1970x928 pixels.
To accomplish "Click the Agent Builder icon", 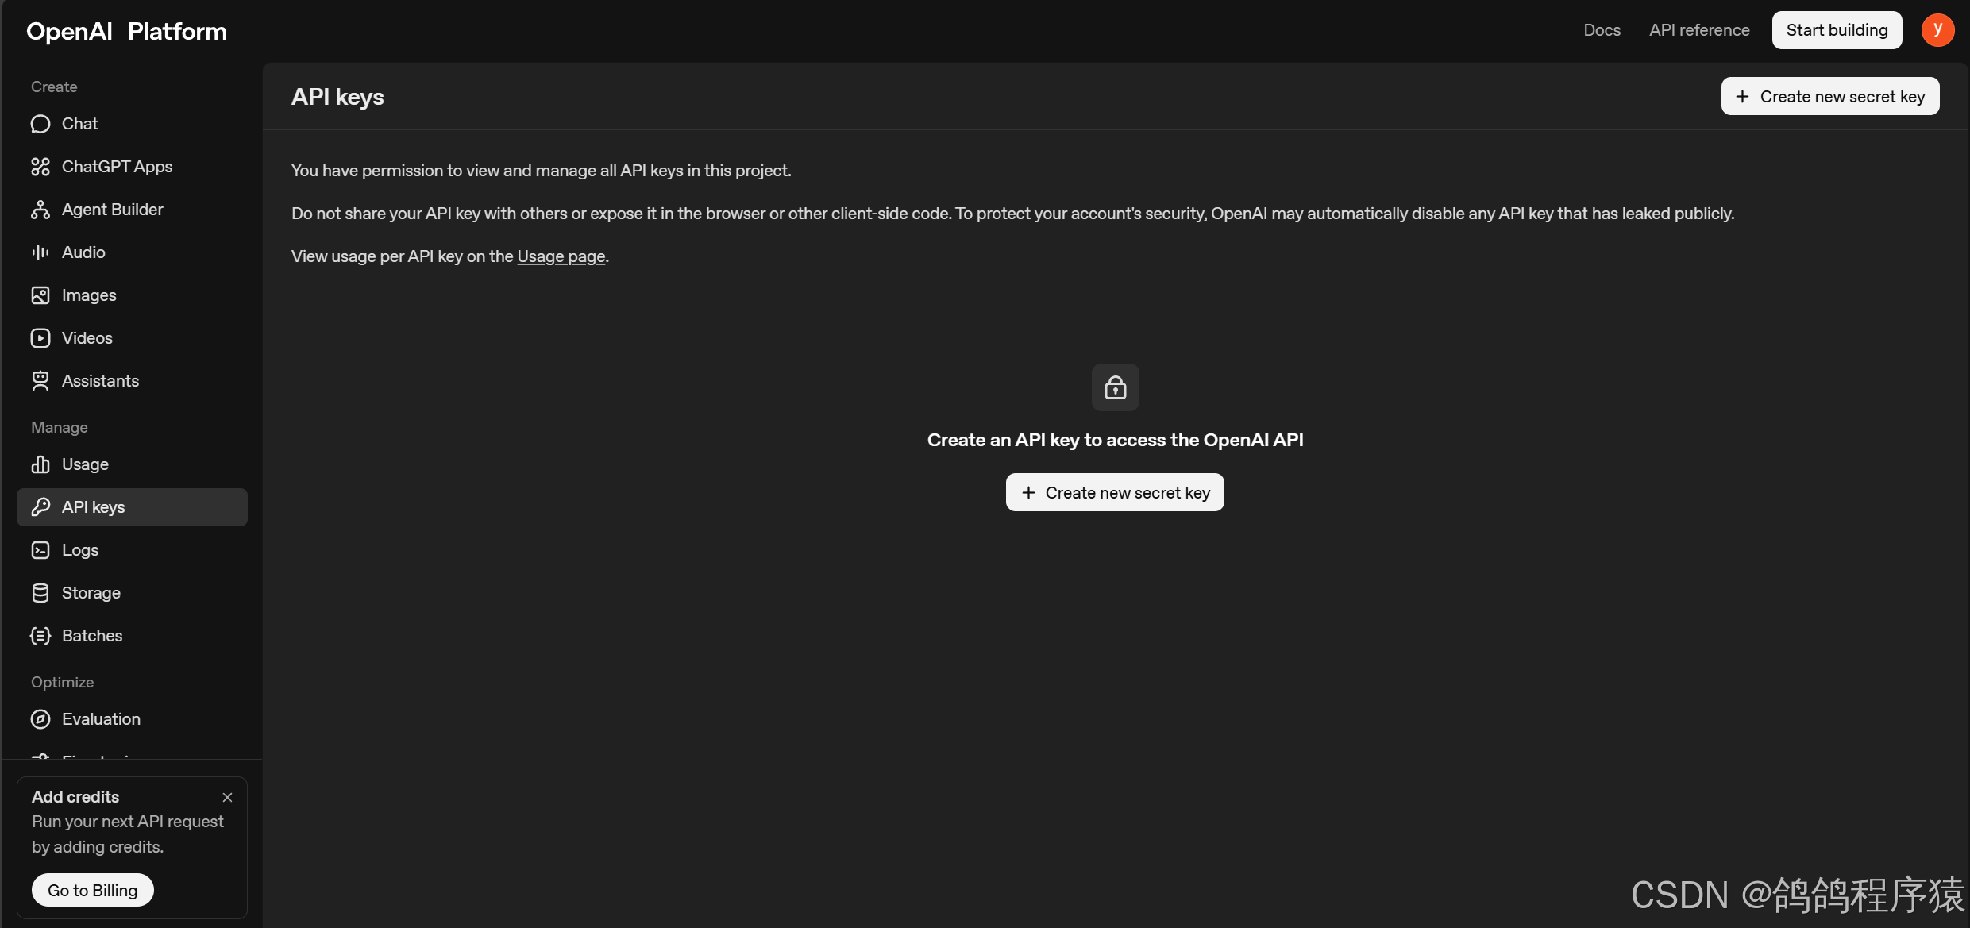I will tap(40, 210).
